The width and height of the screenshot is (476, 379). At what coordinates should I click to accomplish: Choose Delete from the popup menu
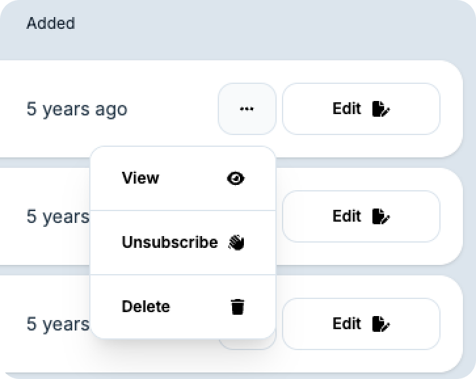[183, 307]
